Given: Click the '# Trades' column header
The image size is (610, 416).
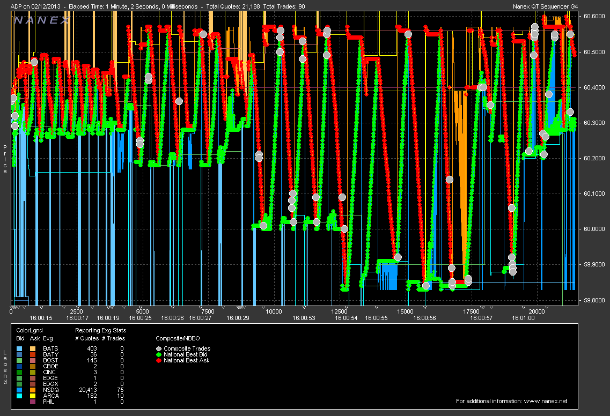Looking at the screenshot, I should (x=113, y=338).
